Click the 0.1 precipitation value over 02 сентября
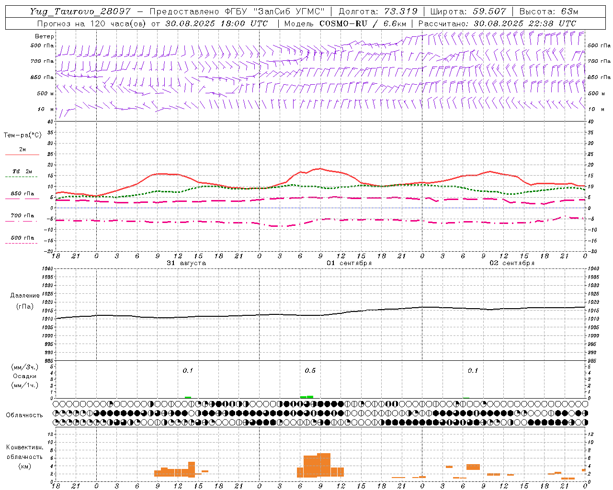The image size is (613, 490). (473, 371)
